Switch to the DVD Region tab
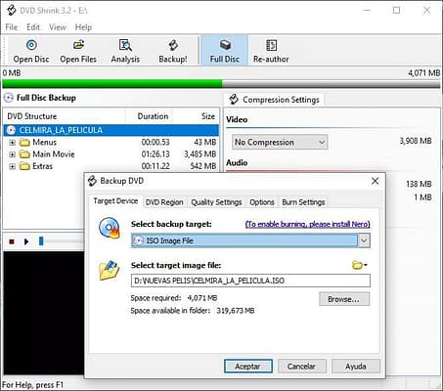The height and width of the screenshot is (391, 443). [164, 202]
